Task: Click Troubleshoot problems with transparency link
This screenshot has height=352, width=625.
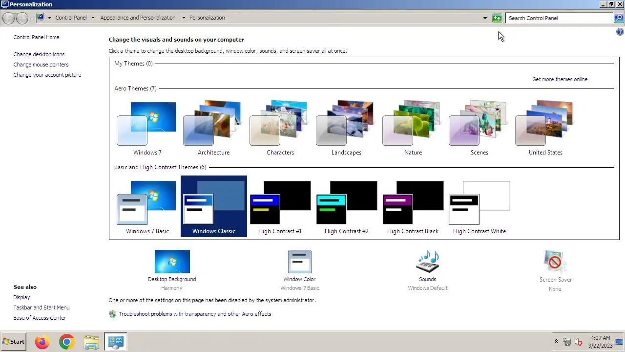Action: 195,314
